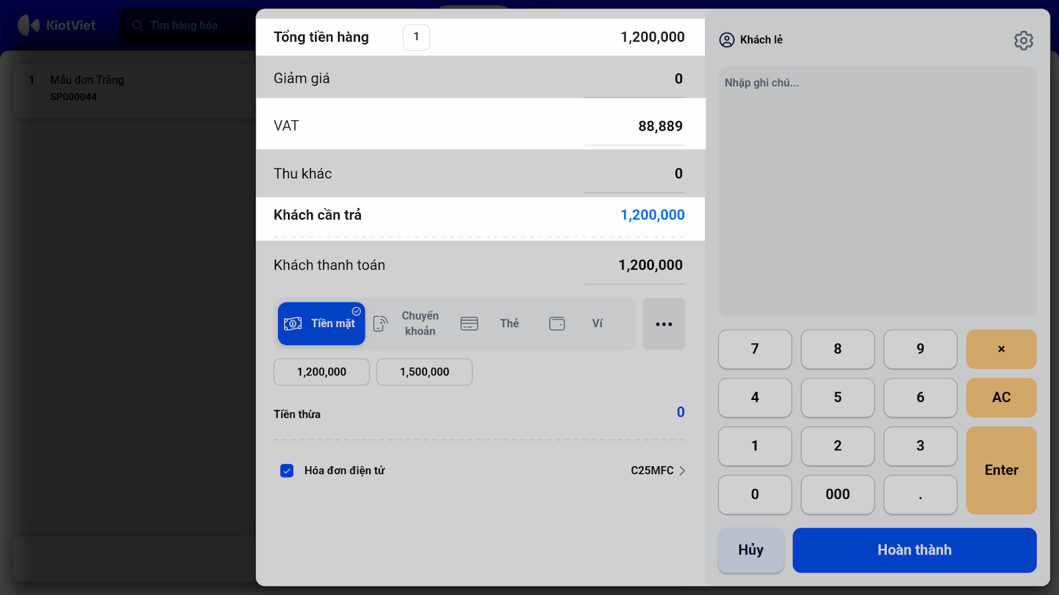Screen dimensions: 1059x595
Task: Tap keypad digit 3
Action: click(921, 446)
